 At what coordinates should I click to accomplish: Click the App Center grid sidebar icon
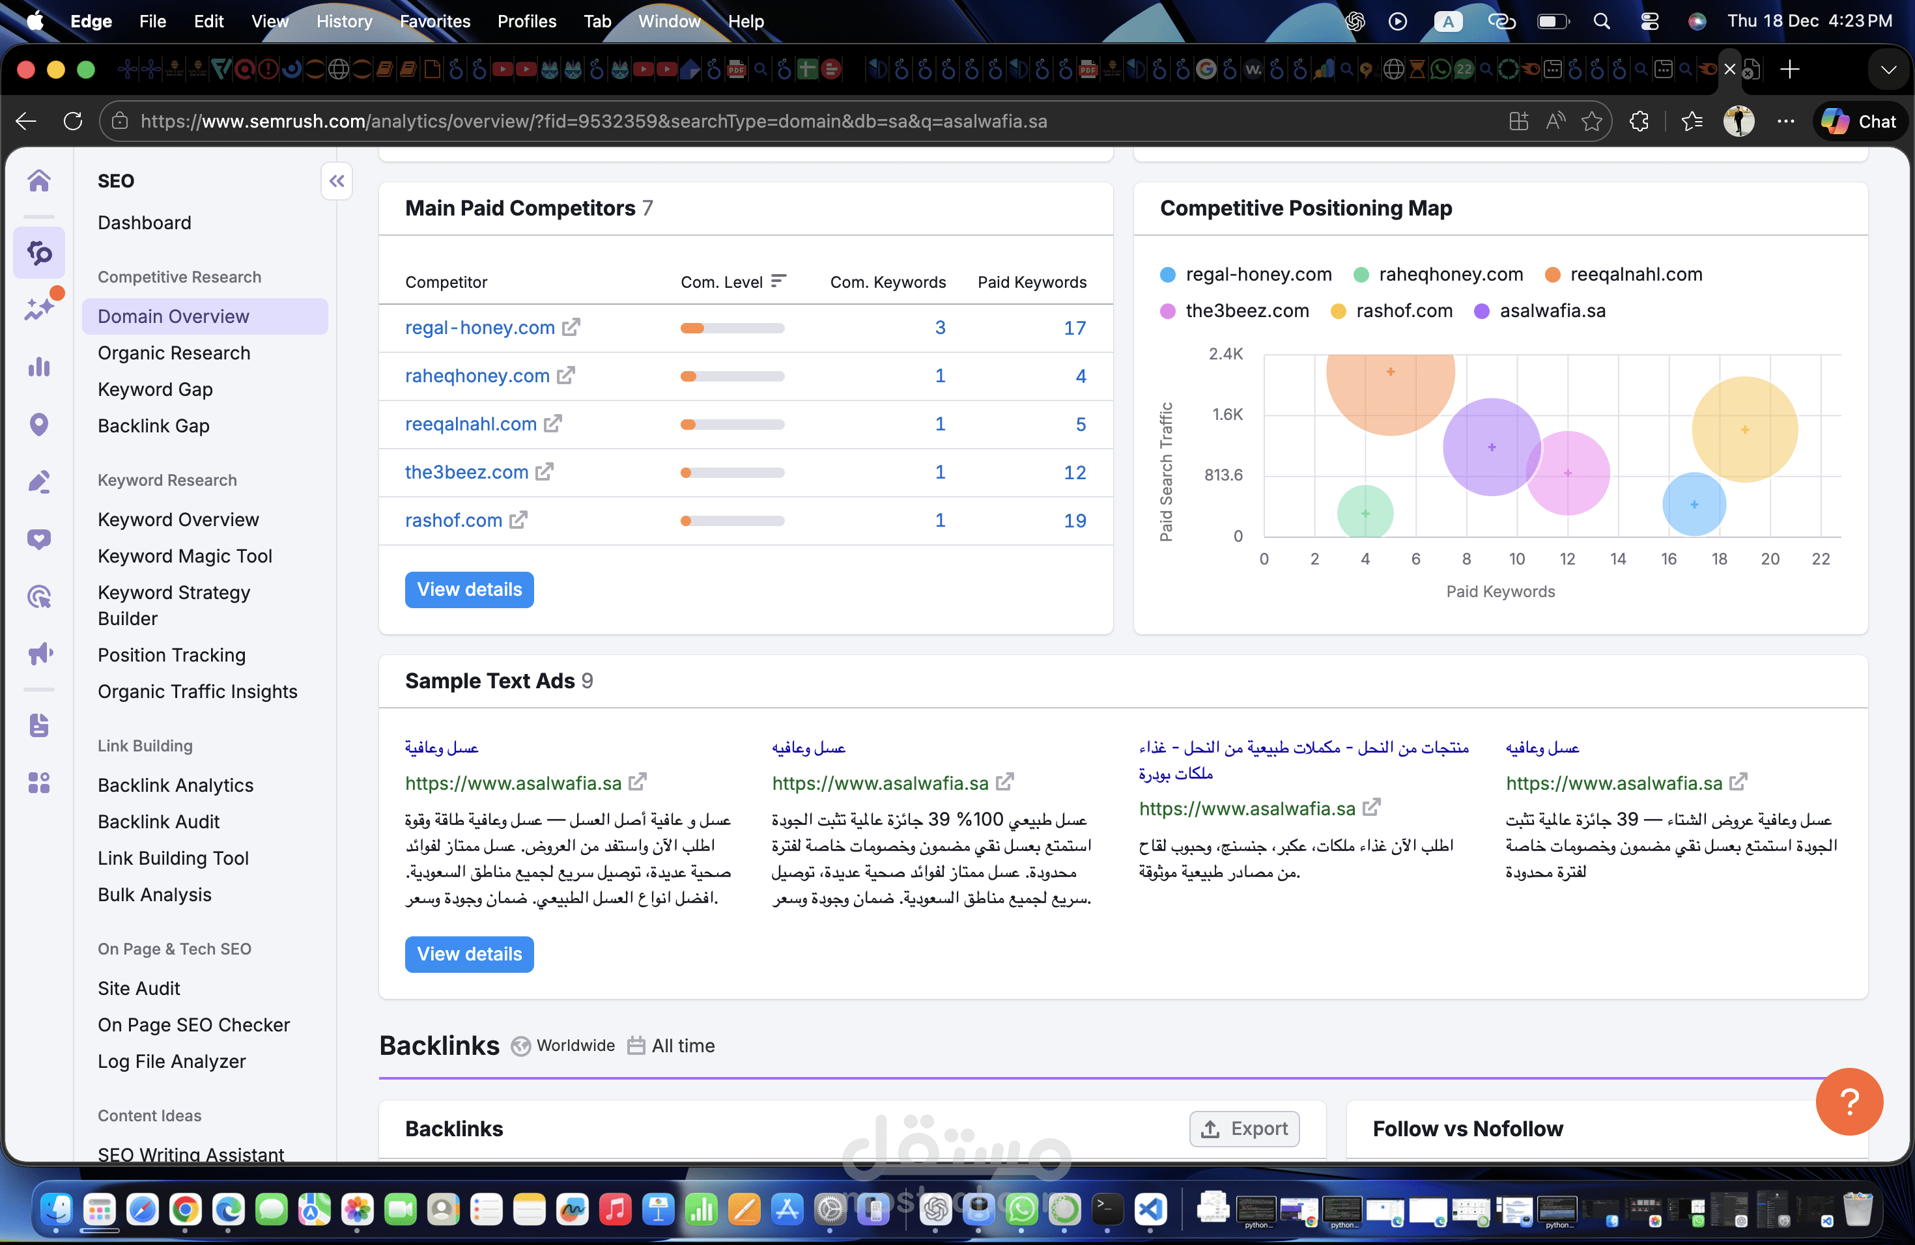tap(38, 782)
